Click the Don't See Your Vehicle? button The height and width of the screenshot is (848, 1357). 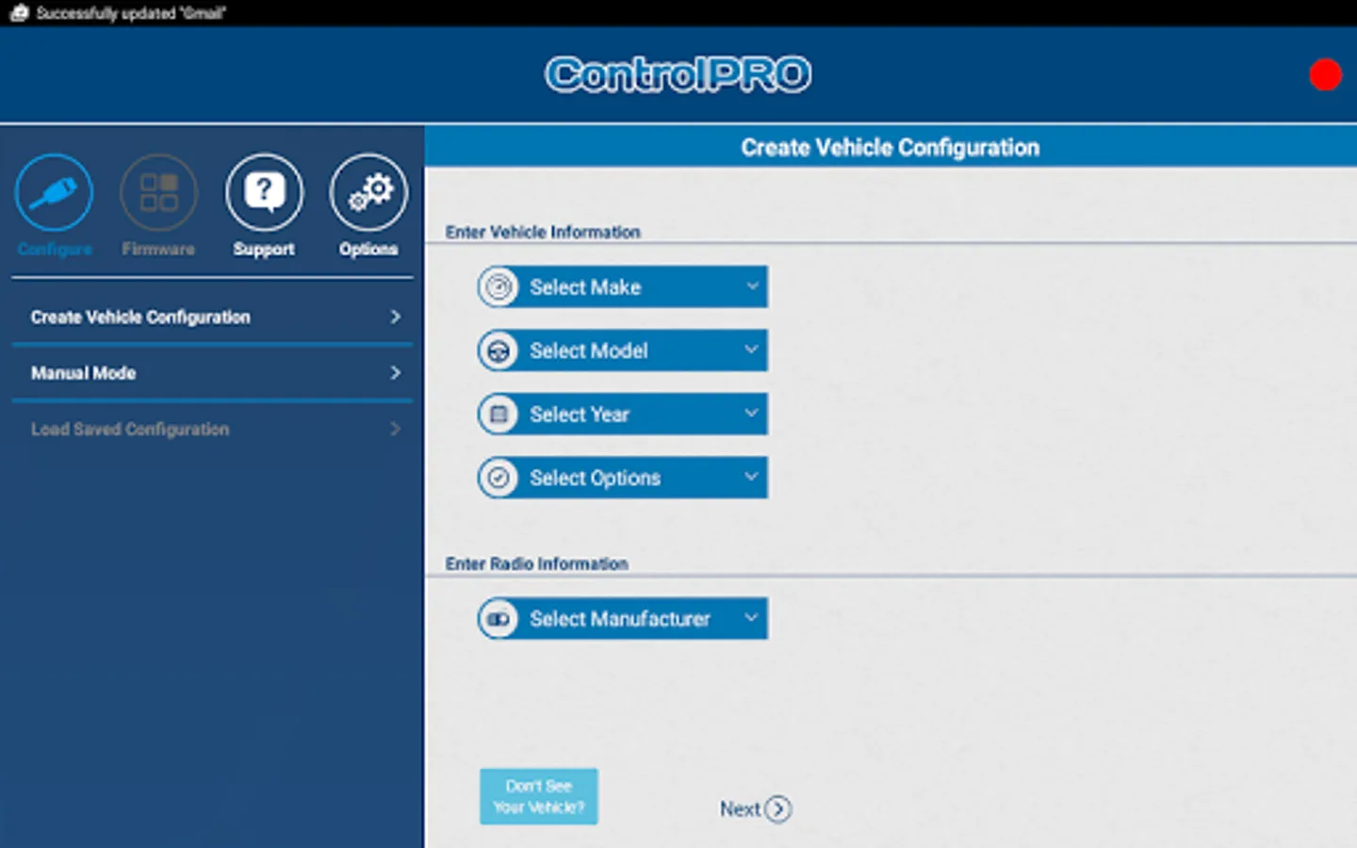[x=539, y=797]
